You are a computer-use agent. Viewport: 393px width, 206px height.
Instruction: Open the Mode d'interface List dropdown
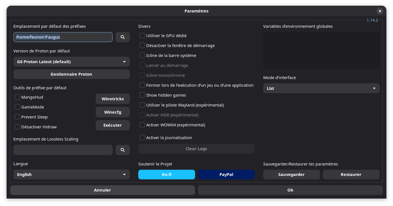(x=321, y=88)
